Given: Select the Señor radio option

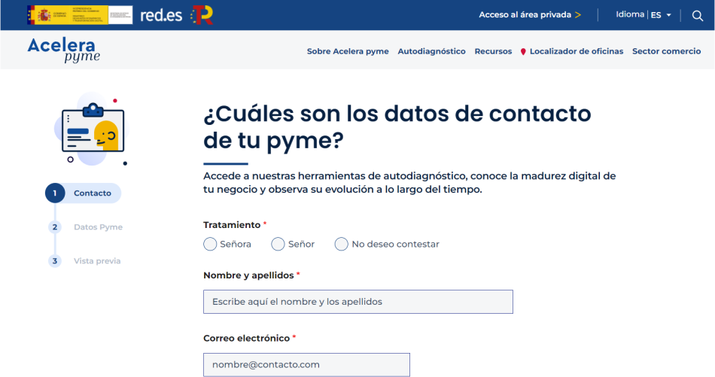Looking at the screenshot, I should point(278,244).
